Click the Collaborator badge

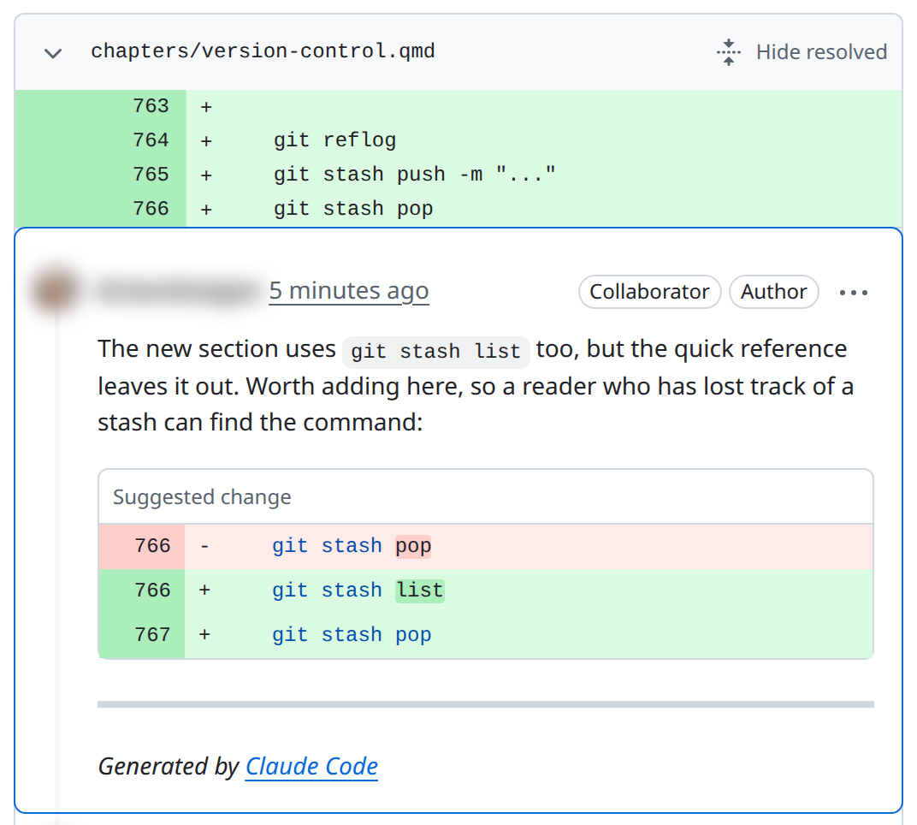(x=650, y=291)
